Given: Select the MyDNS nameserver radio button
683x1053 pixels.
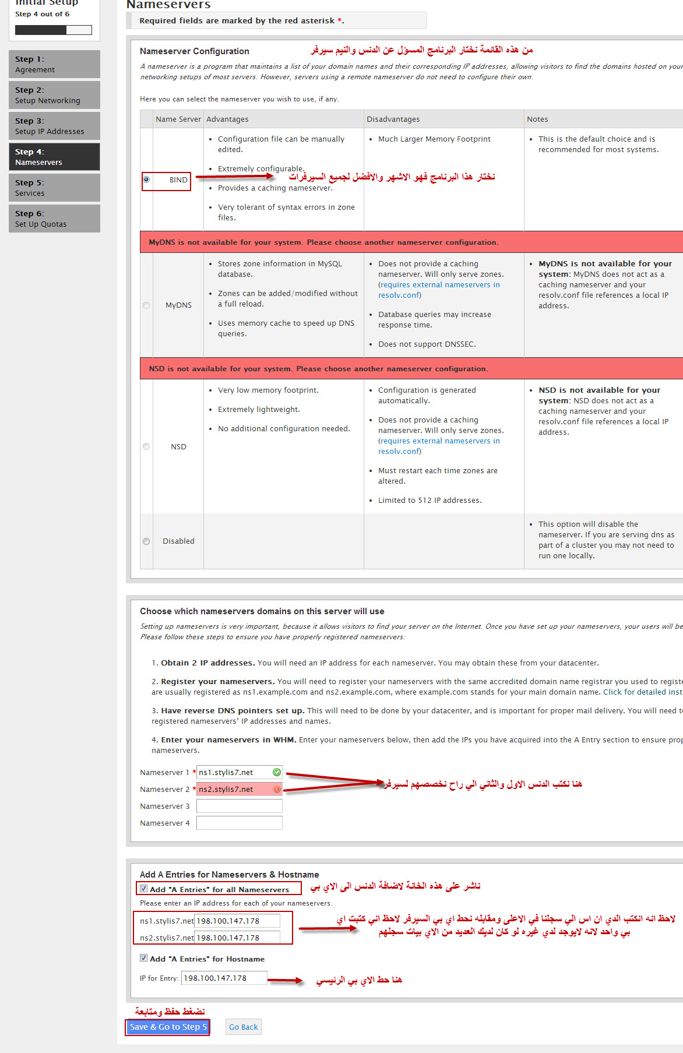Looking at the screenshot, I should (x=146, y=305).
